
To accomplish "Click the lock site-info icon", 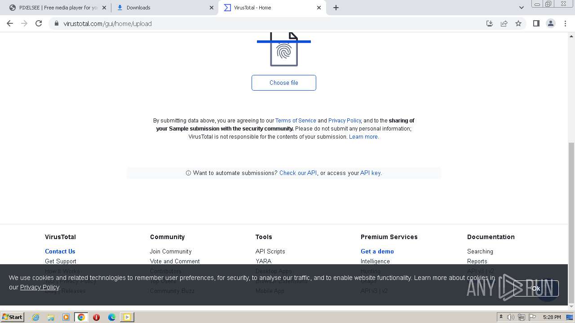I will (x=56, y=23).
